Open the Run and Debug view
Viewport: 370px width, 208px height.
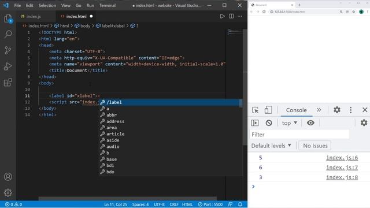click(x=8, y=66)
